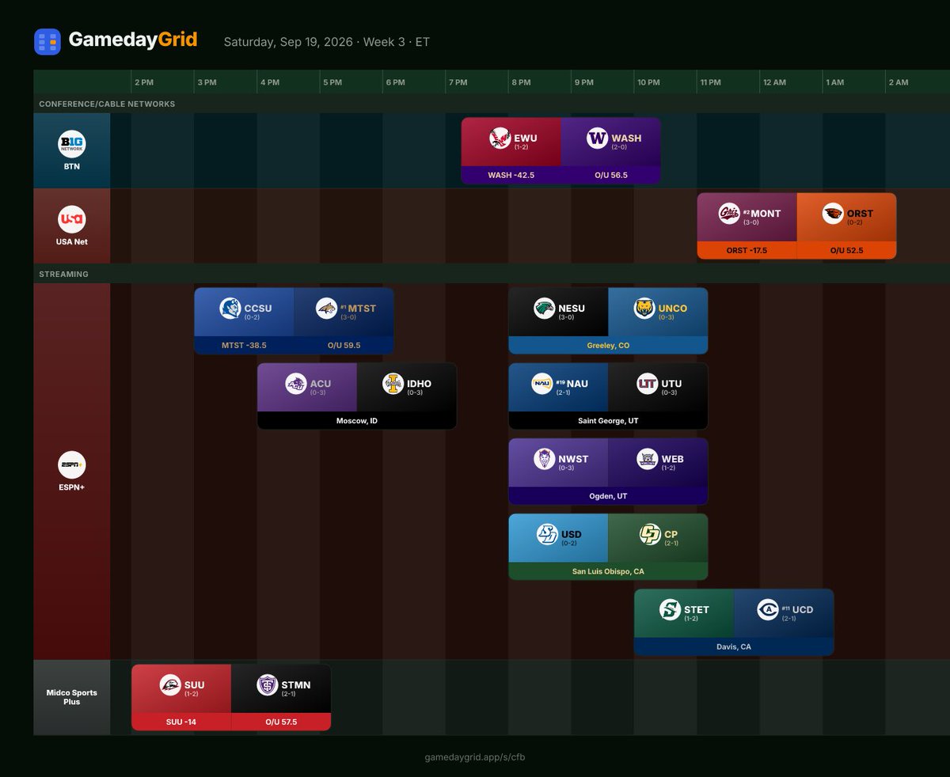The width and height of the screenshot is (950, 777).
Task: Click the MTST bobcat team logo
Action: [x=326, y=309]
